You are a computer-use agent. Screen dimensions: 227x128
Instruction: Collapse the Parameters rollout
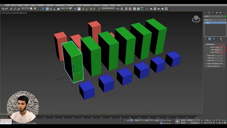tap(210, 44)
